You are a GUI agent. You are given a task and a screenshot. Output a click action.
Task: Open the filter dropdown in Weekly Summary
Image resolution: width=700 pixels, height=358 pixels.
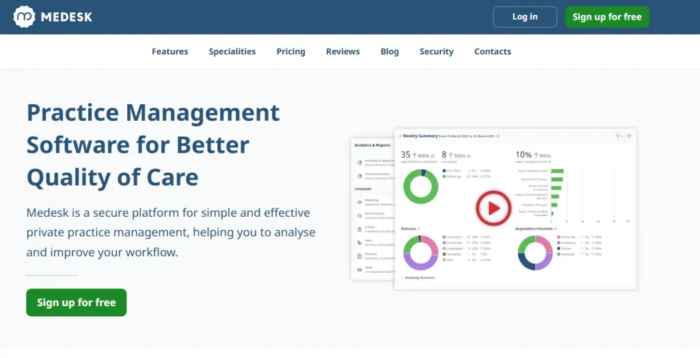click(619, 136)
